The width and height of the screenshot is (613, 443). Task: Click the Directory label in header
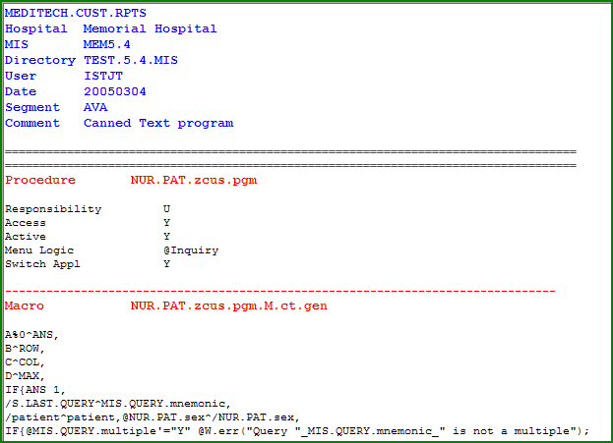point(40,60)
